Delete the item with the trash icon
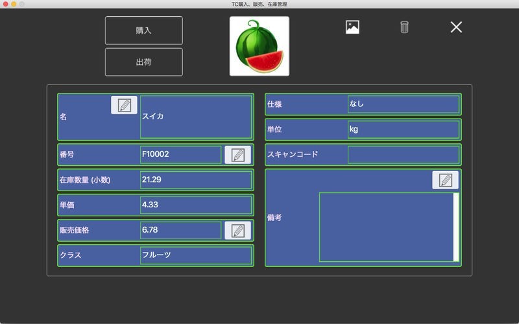This screenshot has width=519, height=324. point(404,27)
